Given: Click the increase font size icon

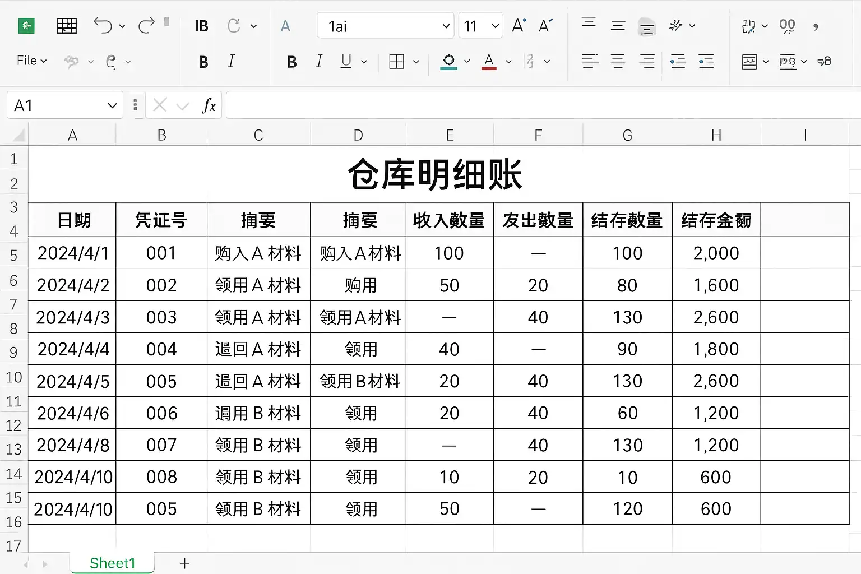Looking at the screenshot, I should (x=519, y=26).
